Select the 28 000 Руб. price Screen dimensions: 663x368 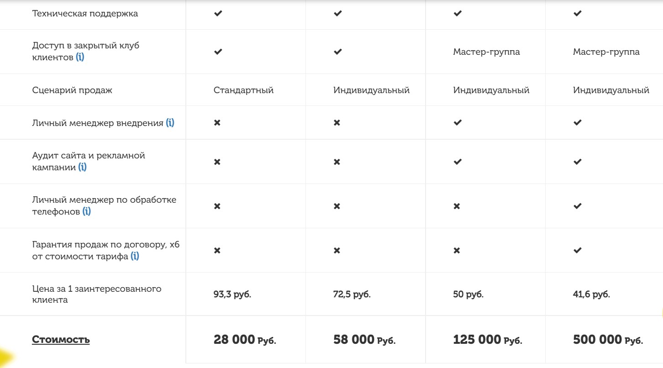coord(245,339)
